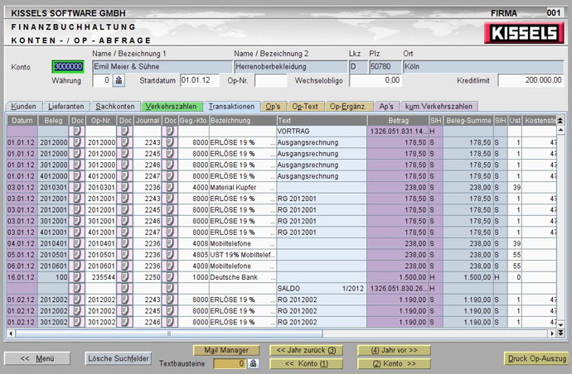Go back with the Menü button
The height and width of the screenshot is (374, 572).
[37, 358]
